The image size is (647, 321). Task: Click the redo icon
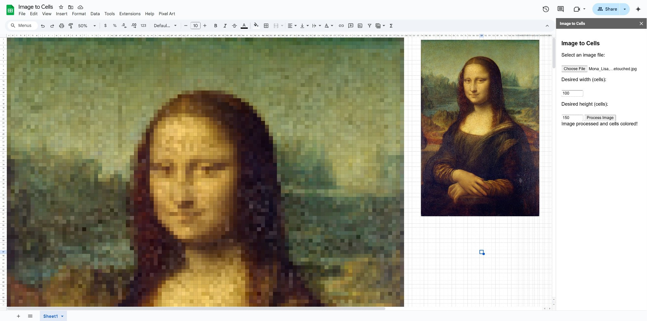[52, 26]
